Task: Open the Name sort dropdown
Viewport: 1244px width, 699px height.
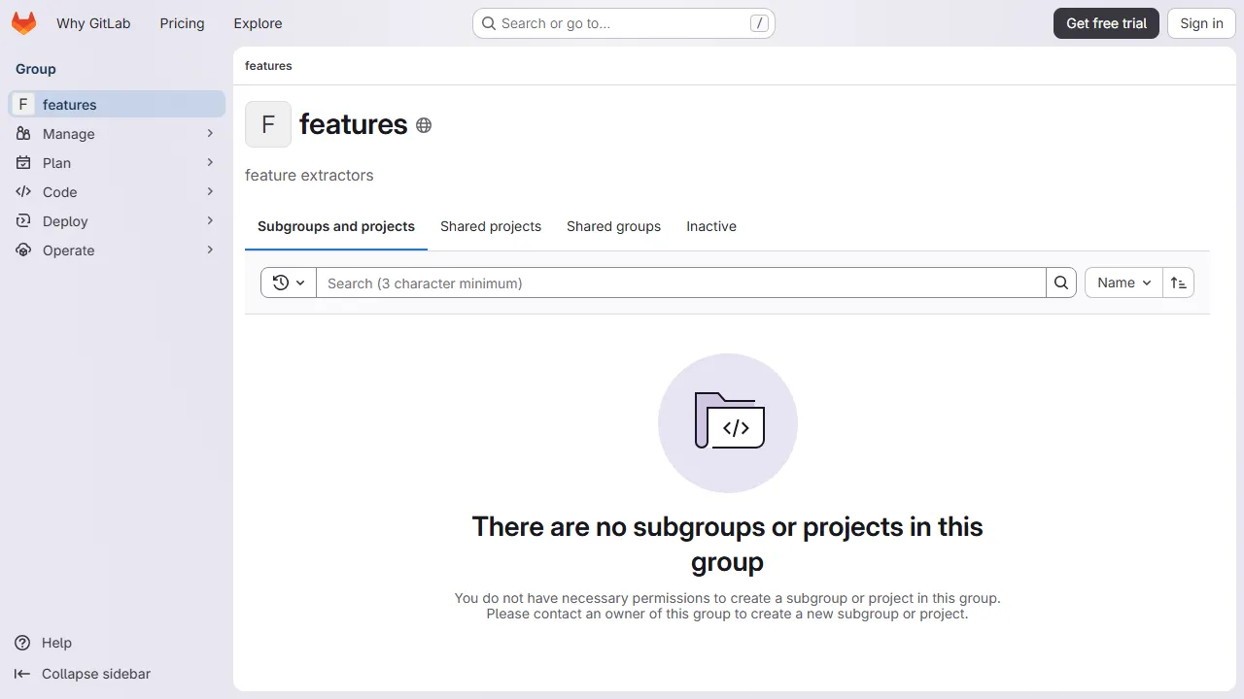Action: click(x=1123, y=283)
